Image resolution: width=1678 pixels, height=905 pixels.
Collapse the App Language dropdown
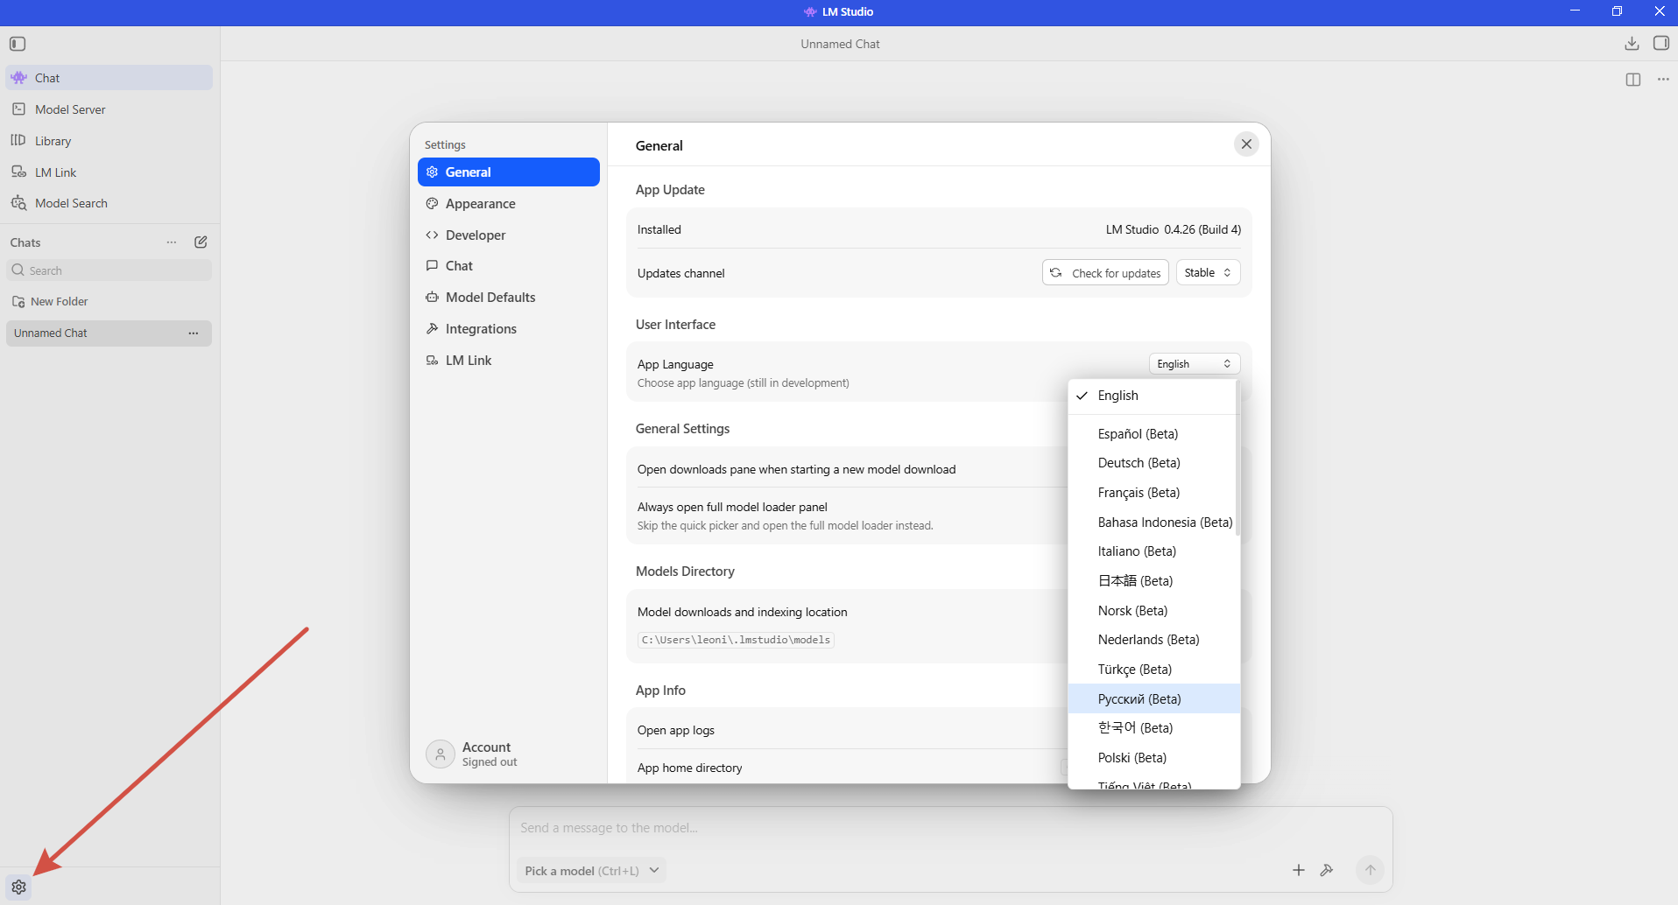click(1195, 364)
